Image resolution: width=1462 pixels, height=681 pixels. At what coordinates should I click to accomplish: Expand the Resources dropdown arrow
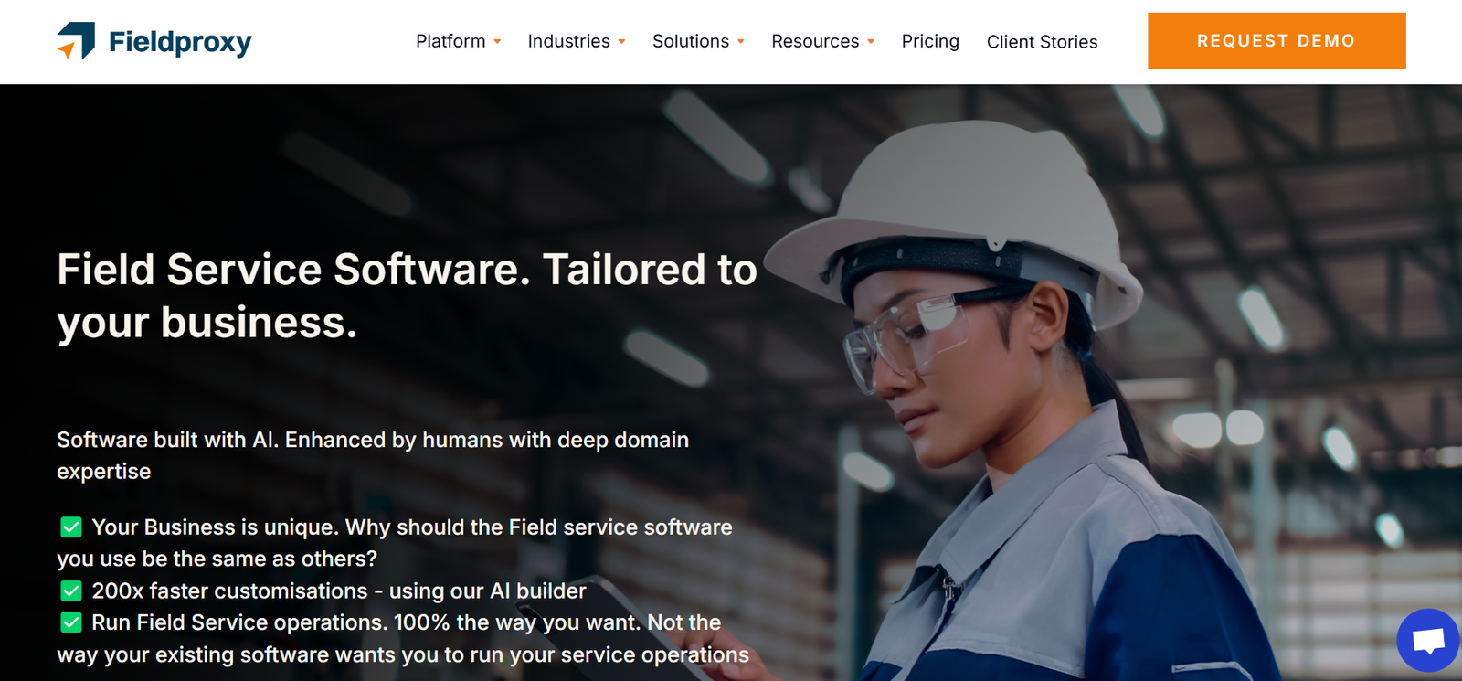pos(872,42)
